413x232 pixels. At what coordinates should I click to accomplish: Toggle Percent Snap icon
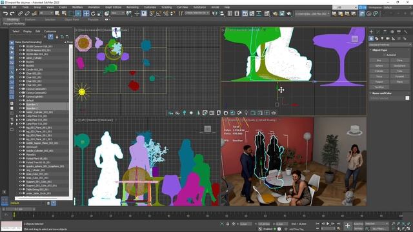coord(166,14)
